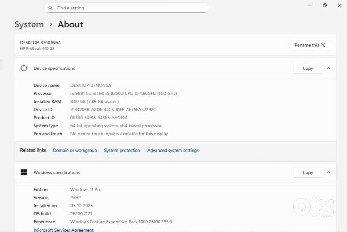Minimize the Settings window
The image size is (347, 232).
[309, 5]
